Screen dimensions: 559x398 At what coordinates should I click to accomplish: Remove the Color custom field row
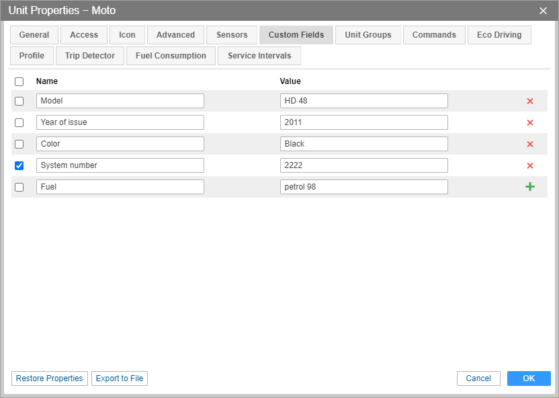(529, 144)
